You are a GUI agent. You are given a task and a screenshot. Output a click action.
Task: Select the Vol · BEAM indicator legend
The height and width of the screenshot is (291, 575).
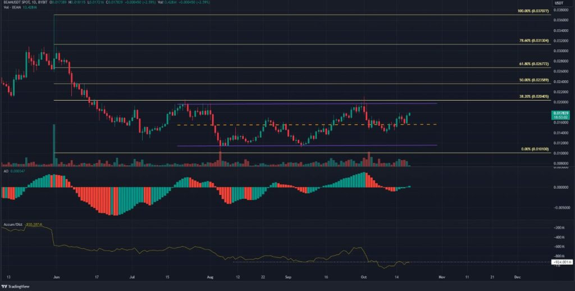tap(11, 8)
